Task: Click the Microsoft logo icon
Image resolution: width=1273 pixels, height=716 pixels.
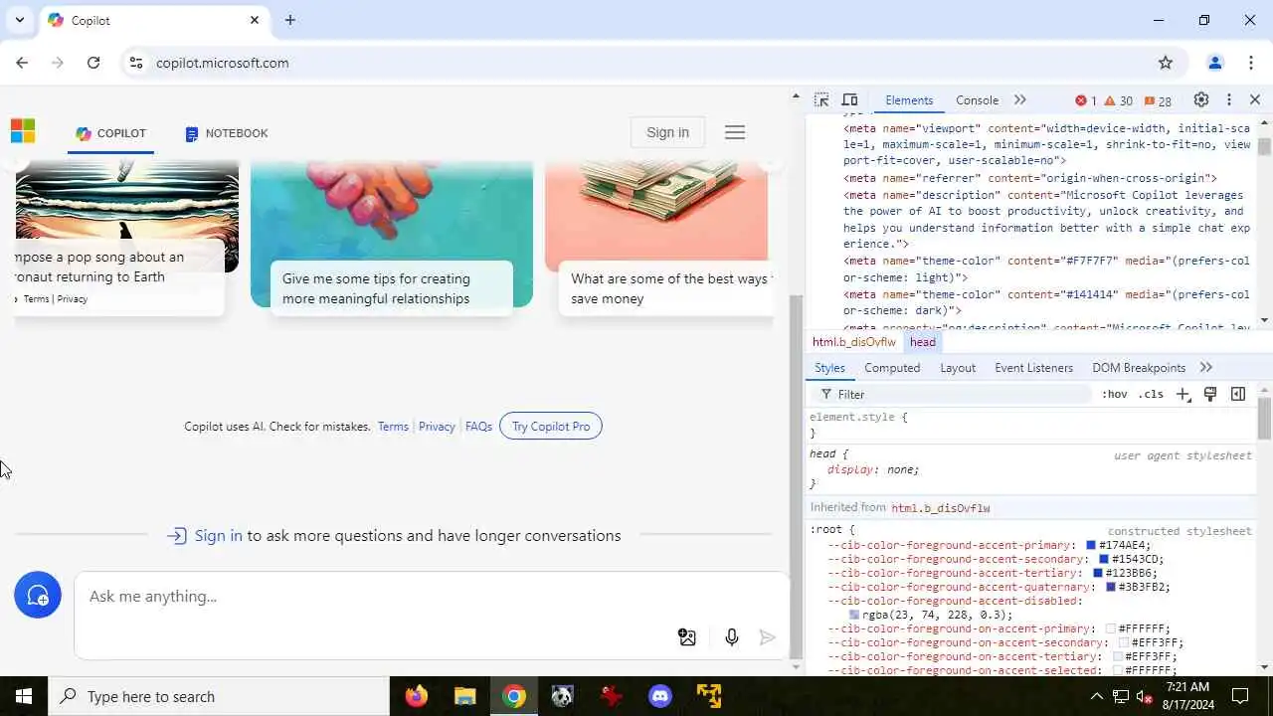Action: (x=23, y=131)
